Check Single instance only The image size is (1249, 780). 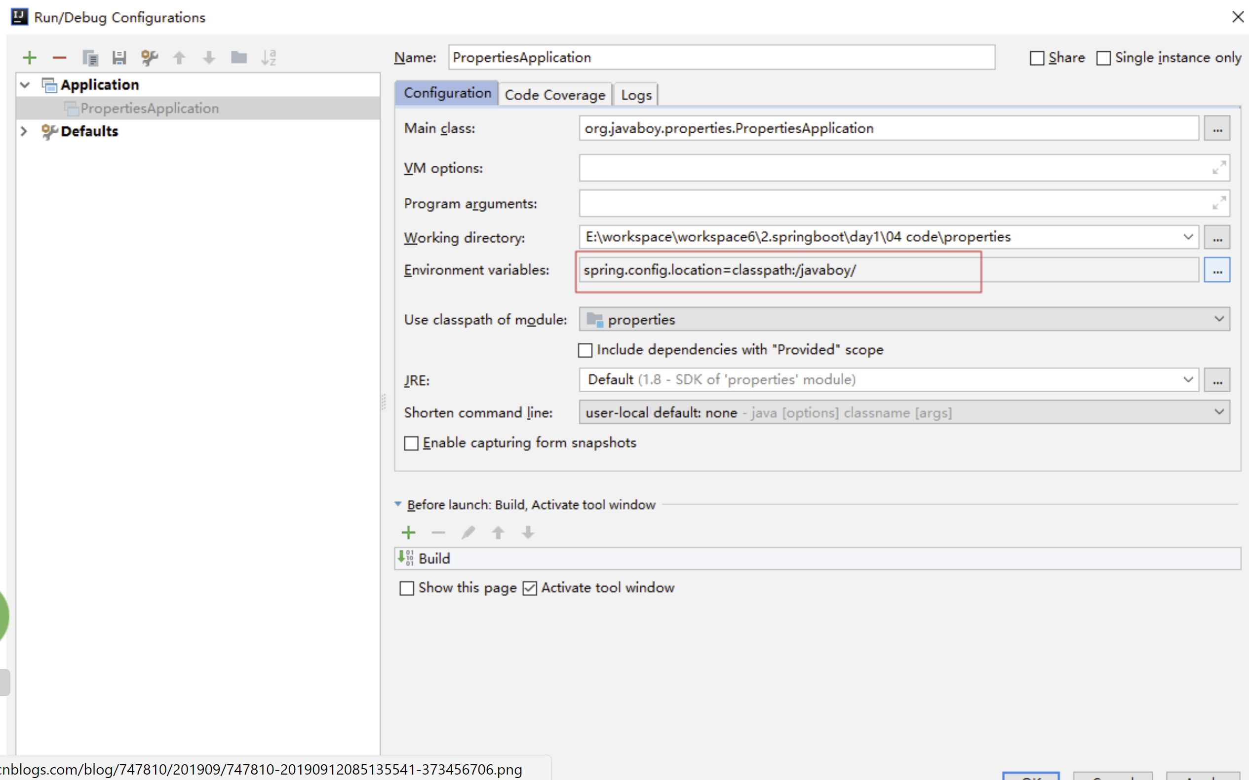(1103, 57)
